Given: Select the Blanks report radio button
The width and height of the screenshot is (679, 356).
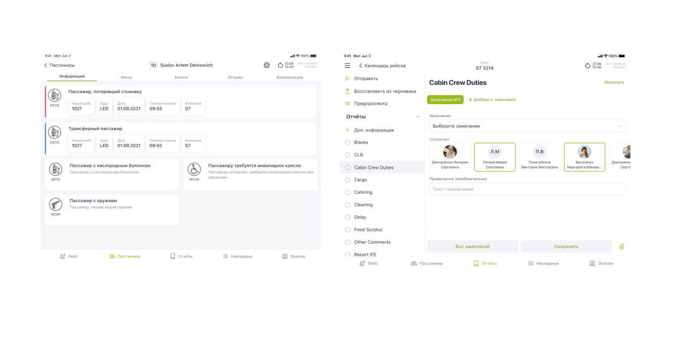Looking at the screenshot, I should (347, 143).
